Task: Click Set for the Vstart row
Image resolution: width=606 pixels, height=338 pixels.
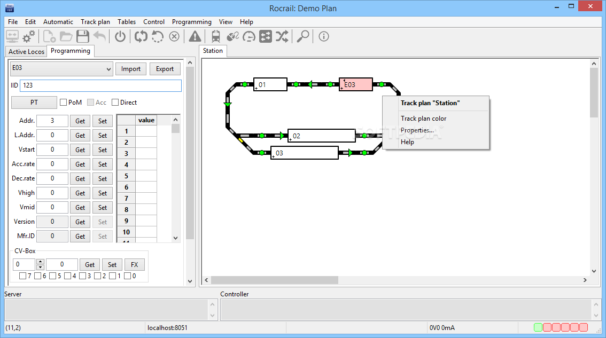Action: (103, 150)
